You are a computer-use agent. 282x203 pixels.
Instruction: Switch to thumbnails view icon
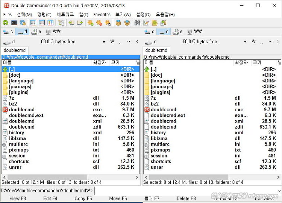click(50, 23)
